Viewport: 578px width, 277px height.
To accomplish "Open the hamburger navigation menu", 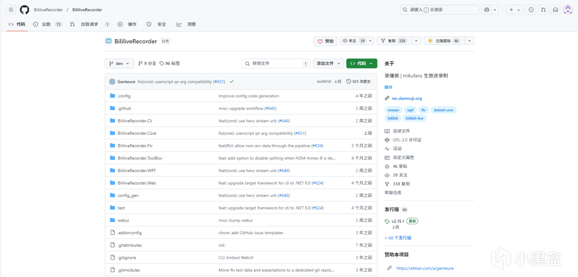I will [11, 9].
